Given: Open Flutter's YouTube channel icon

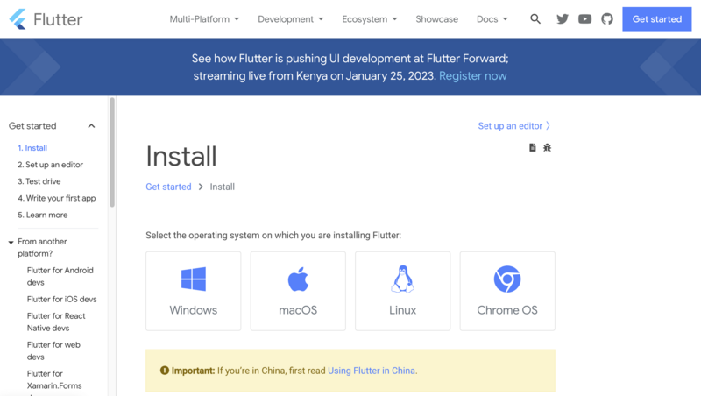Looking at the screenshot, I should [x=584, y=18].
